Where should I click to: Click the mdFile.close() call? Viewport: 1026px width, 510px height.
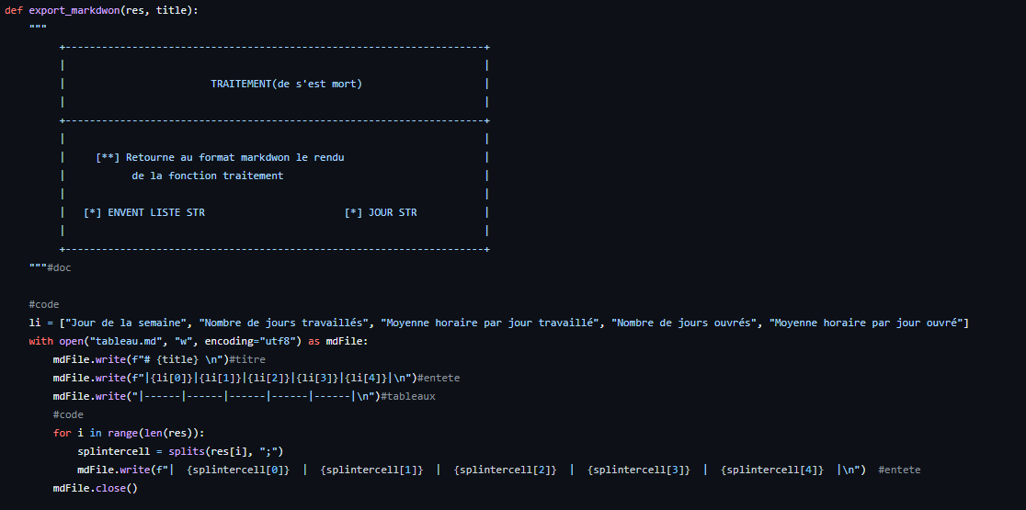(96, 487)
